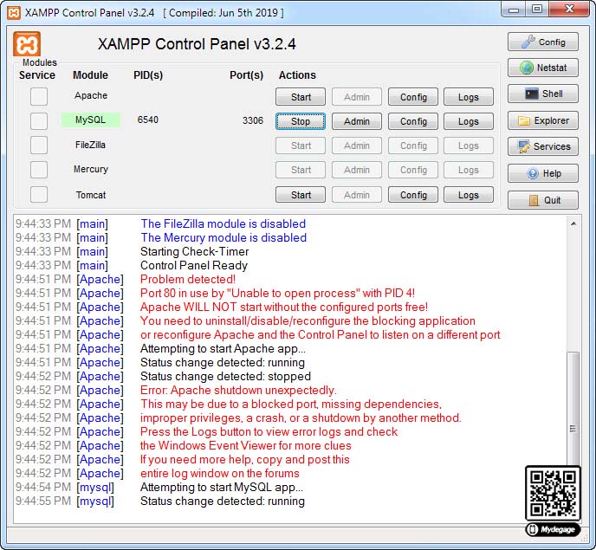The height and width of the screenshot is (550, 596).
Task: Click the green MySQL module label
Action: (90, 120)
